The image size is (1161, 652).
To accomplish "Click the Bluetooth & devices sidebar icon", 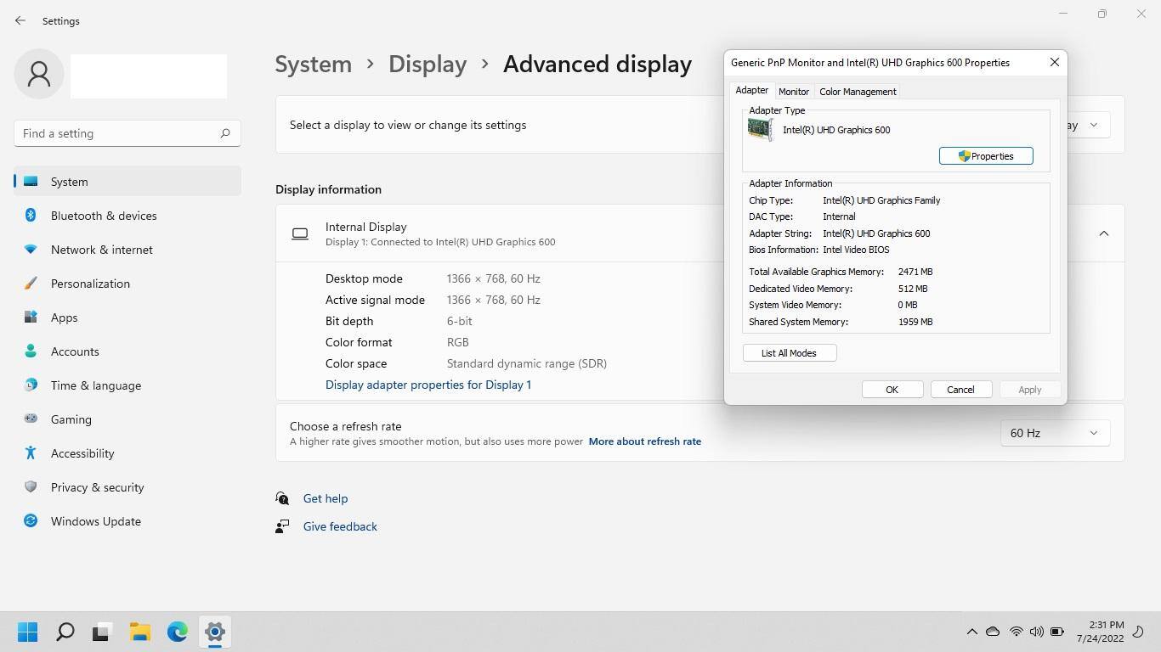I will pos(31,216).
